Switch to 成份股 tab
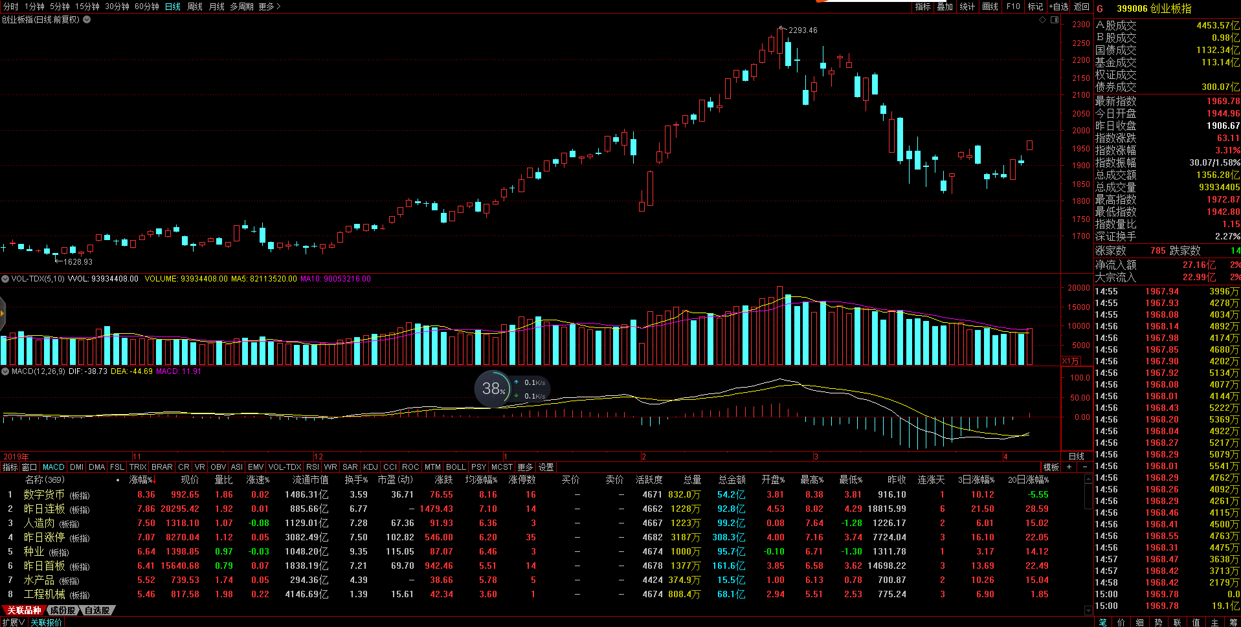This screenshot has width=1241, height=627. (63, 610)
